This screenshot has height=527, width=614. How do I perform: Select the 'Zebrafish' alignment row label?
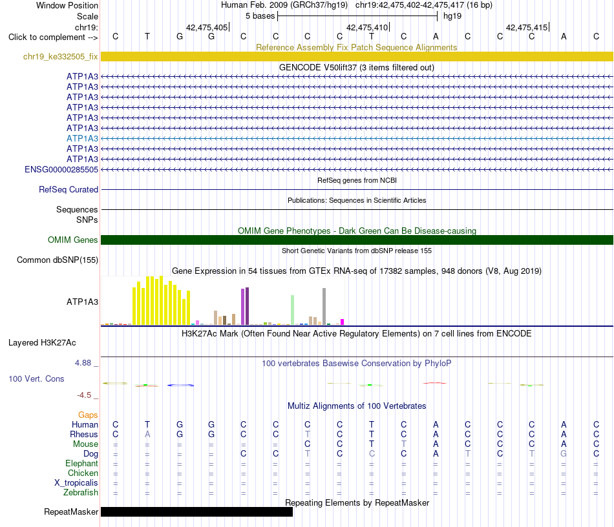pos(81,492)
